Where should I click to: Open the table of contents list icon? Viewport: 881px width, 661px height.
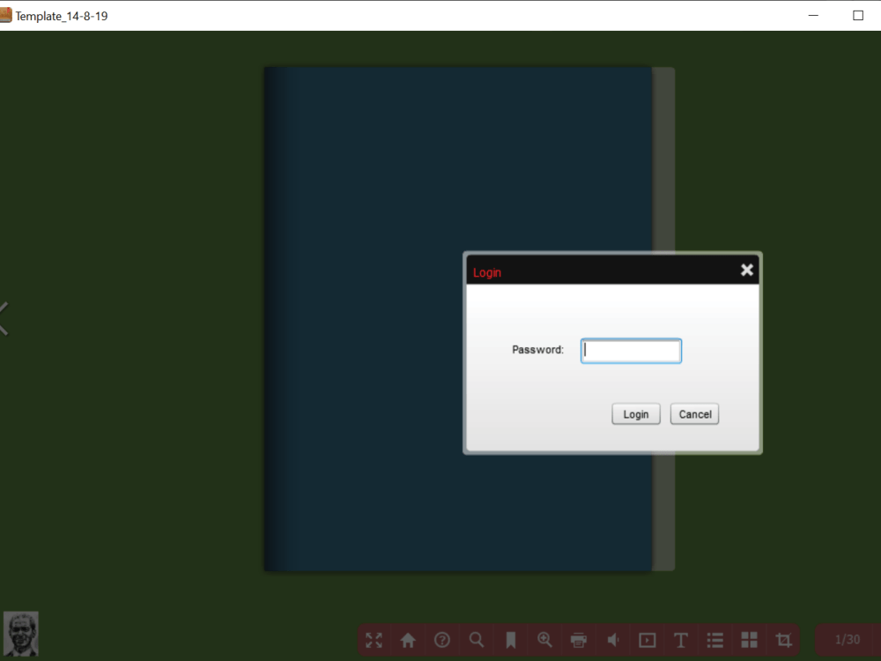click(714, 640)
